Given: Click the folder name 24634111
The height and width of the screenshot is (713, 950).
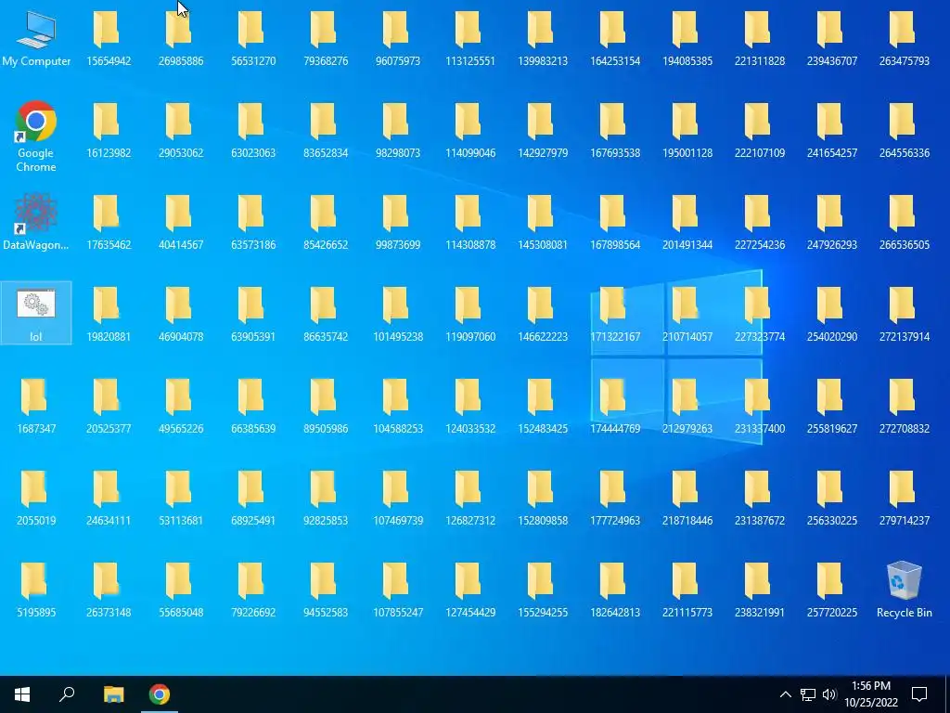Looking at the screenshot, I should coord(109,520).
